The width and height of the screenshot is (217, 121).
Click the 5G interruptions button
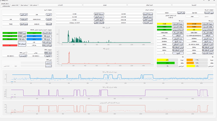pyautogui.click(x=22, y=44)
